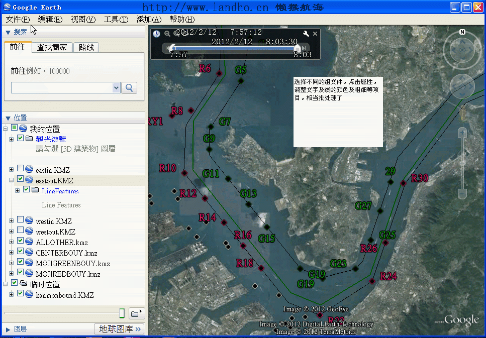This screenshot has height=338, width=486.
Task: Open the 视图(V) menu
Action: (x=83, y=20)
